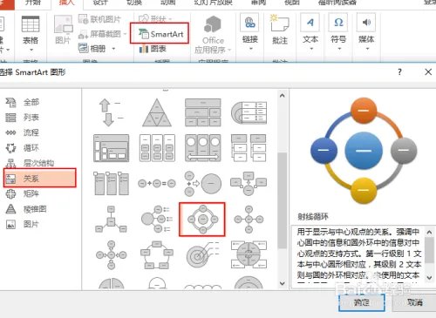Screen dimensions: 436x318
Task: Choose the radial list with bullets layout
Action: coord(157,220)
